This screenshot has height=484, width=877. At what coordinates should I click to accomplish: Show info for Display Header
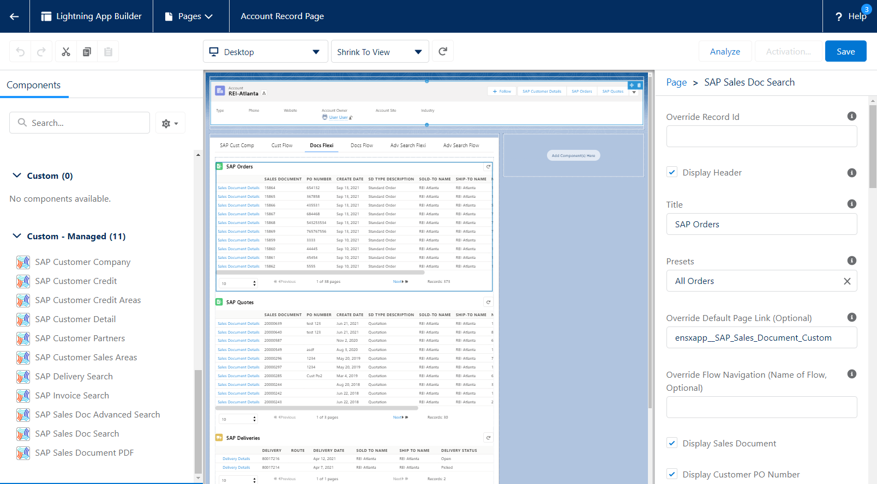tap(851, 173)
